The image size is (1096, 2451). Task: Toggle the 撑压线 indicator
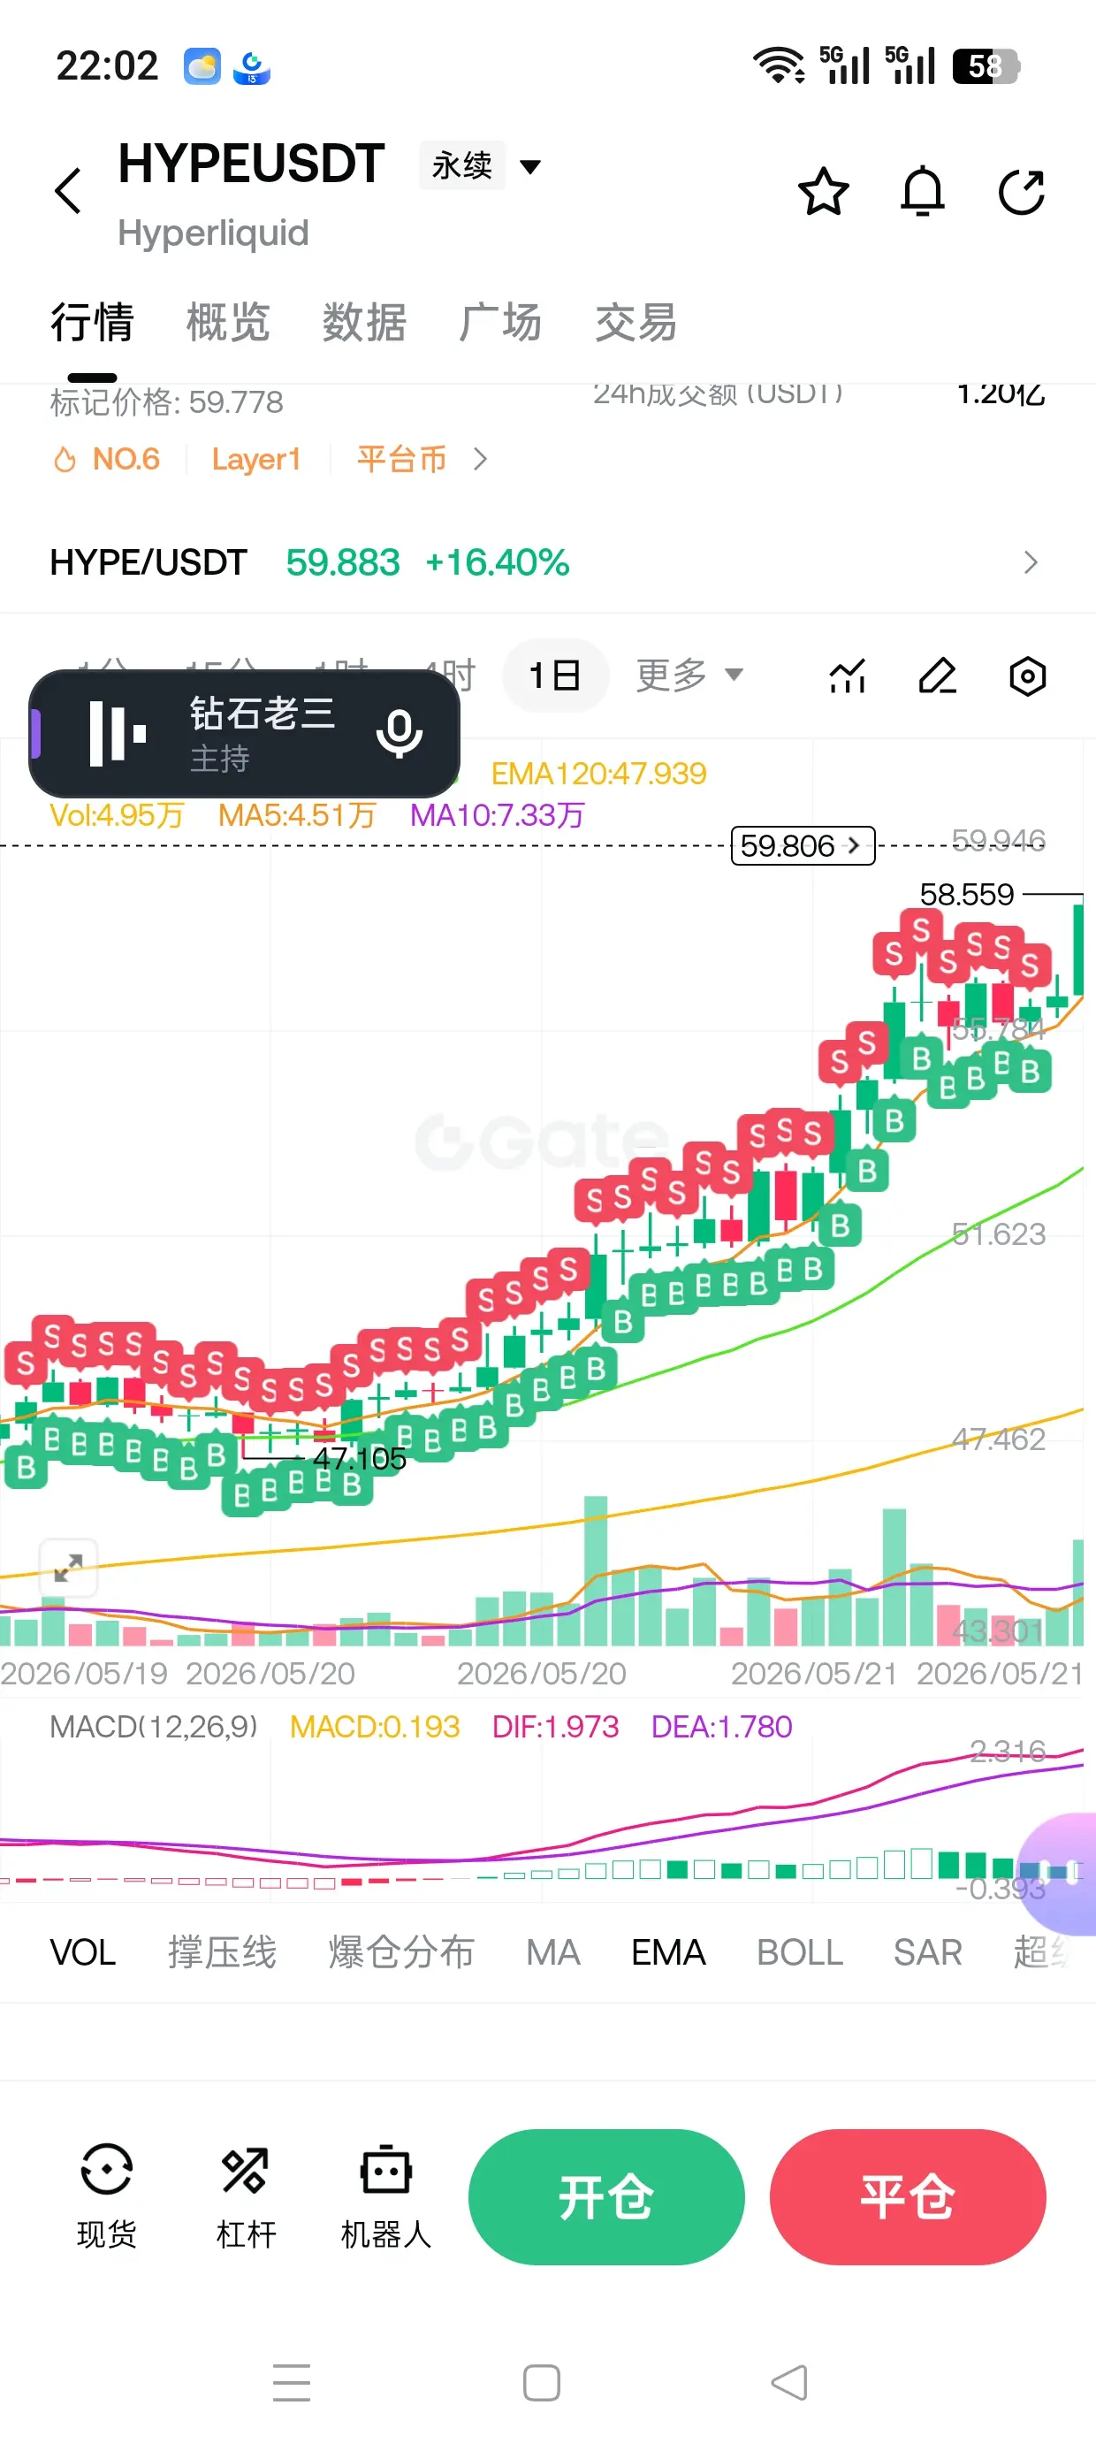click(223, 1952)
